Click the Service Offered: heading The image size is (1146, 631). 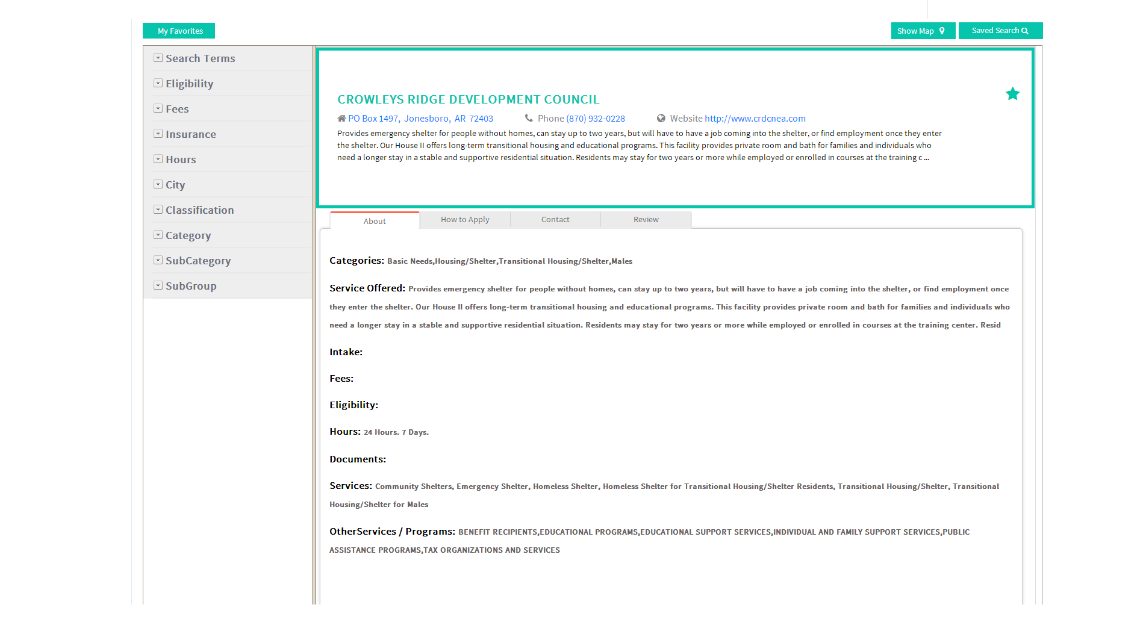tap(367, 288)
